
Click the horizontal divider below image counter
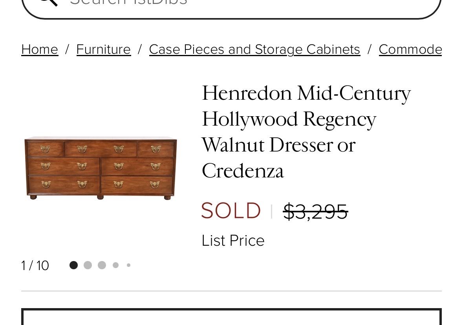tap(231, 291)
